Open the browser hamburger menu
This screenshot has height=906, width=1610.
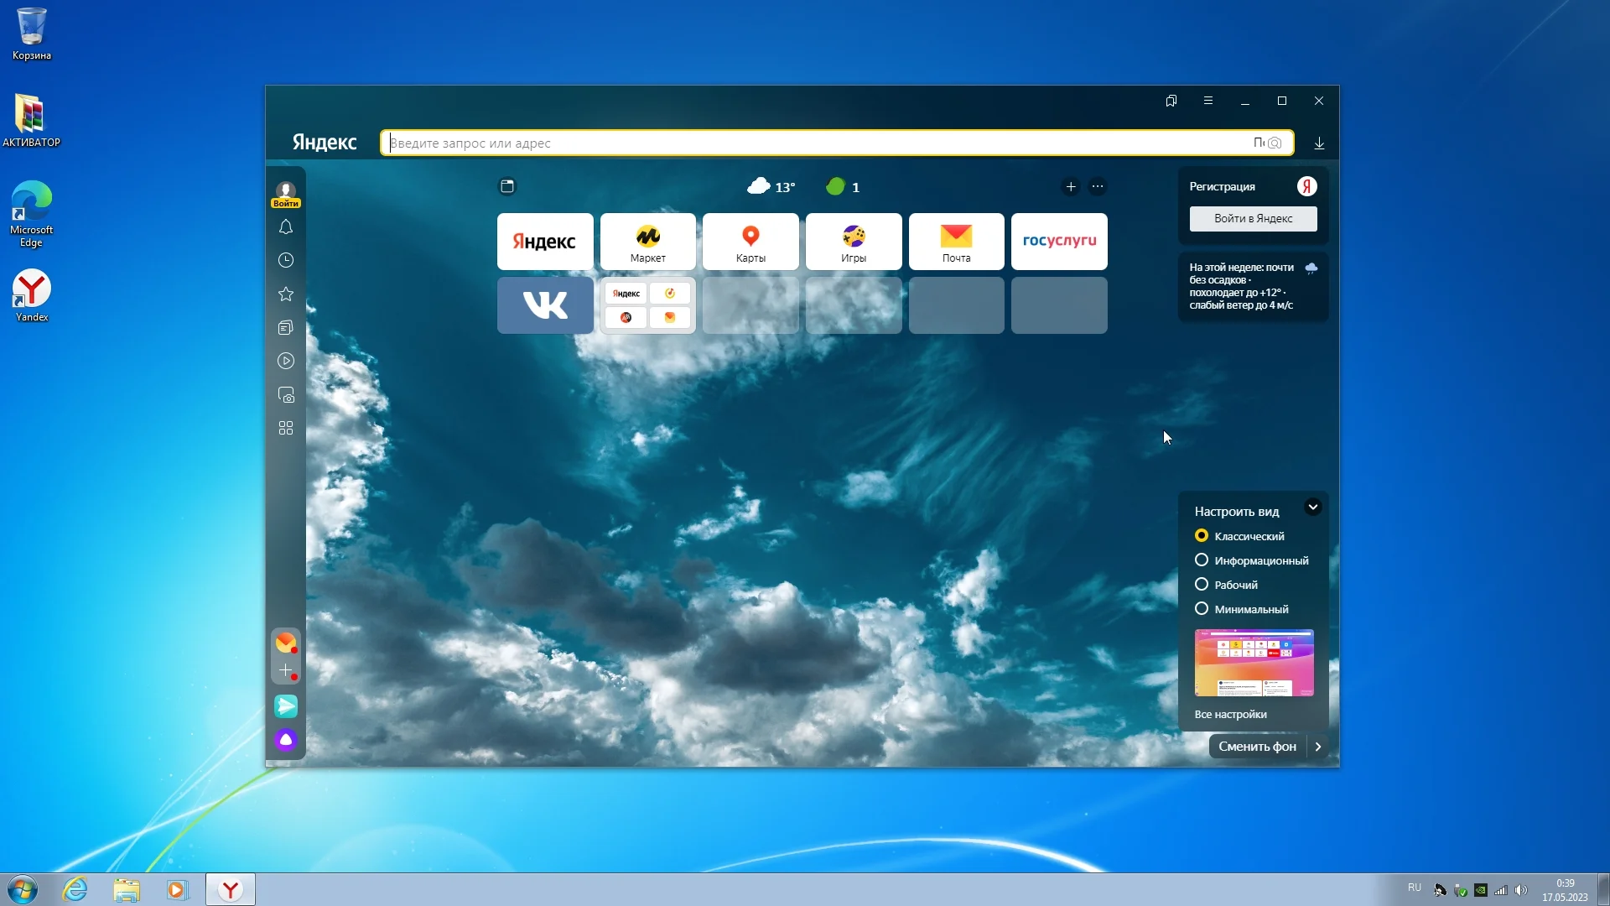pyautogui.click(x=1208, y=101)
